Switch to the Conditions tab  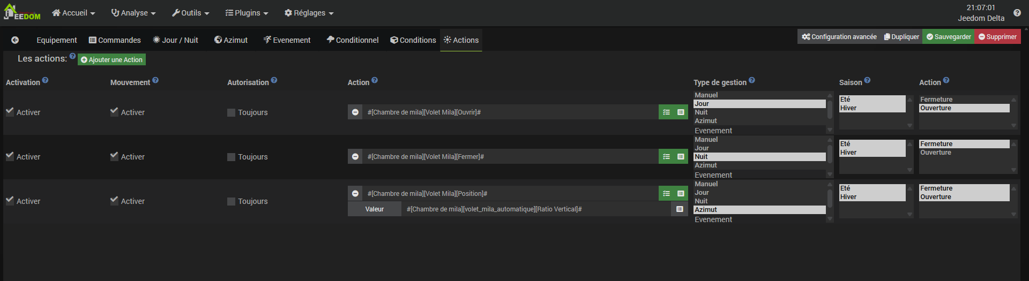point(413,40)
